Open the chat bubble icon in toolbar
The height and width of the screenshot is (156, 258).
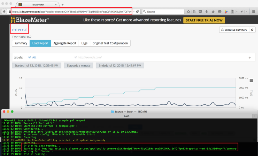(x=220, y=12)
